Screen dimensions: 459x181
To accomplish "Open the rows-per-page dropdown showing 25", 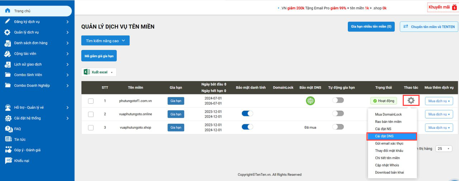I will tap(444, 148).
